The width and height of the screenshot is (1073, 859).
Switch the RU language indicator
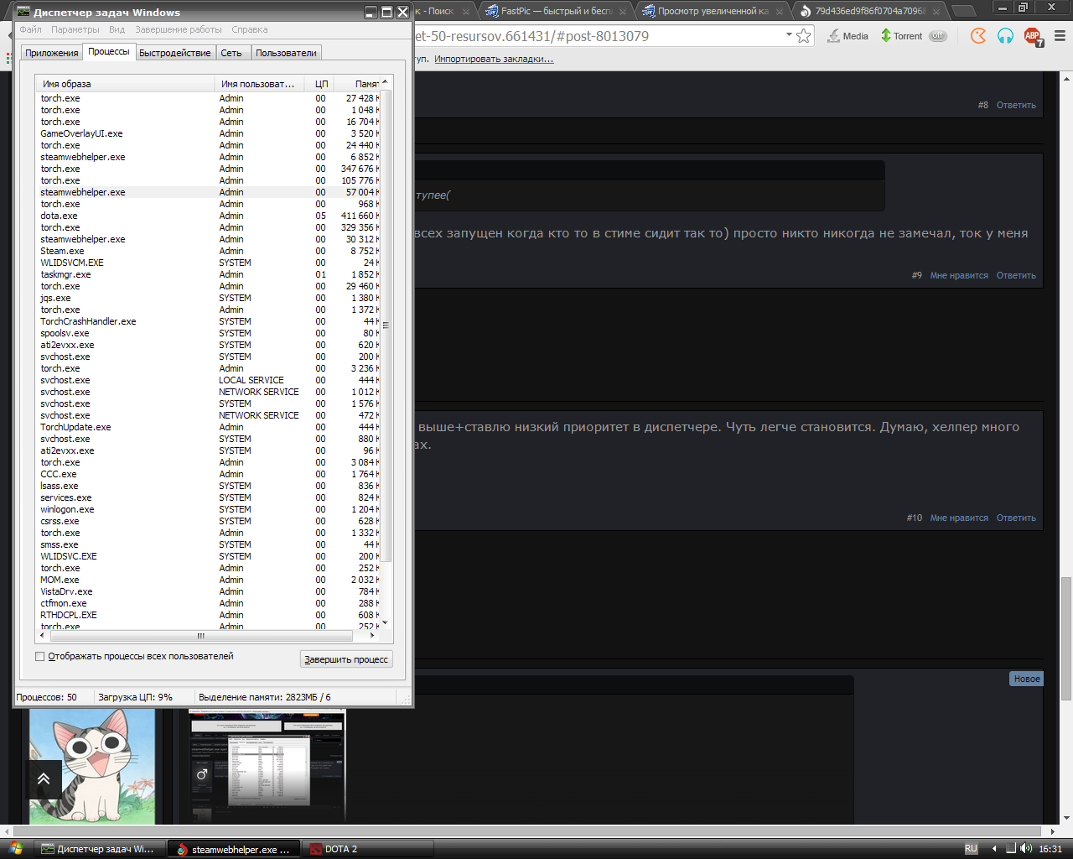(971, 849)
